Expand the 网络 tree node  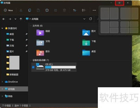click(2, 96)
